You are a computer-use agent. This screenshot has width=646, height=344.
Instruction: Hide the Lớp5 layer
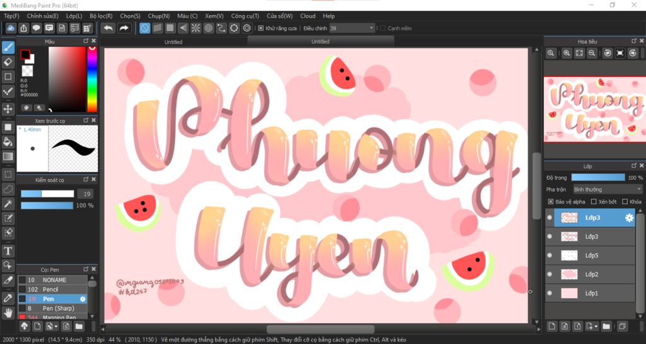pos(549,256)
